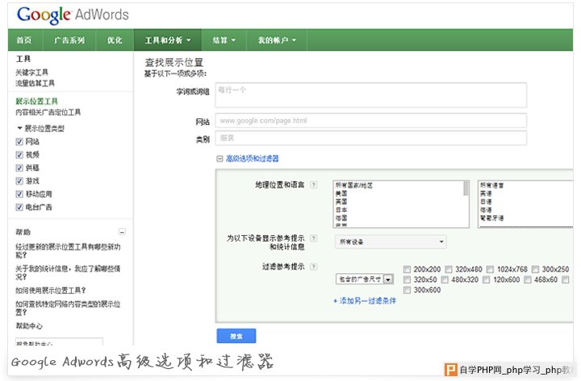581x381 pixels.
Task: Open help topic 关于我的统计信息
Action: 68,272
